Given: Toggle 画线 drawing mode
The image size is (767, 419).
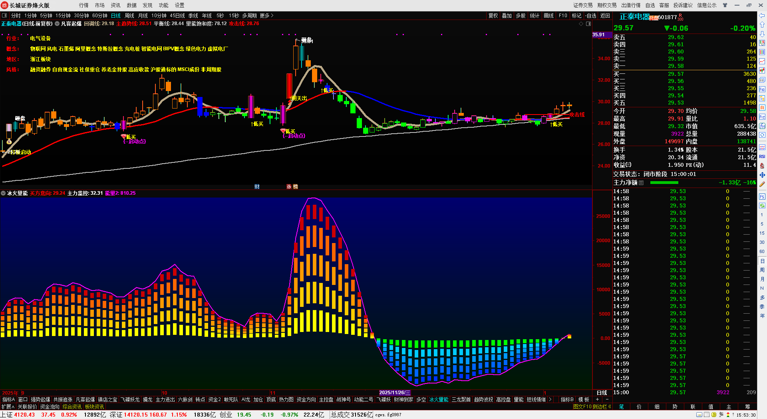Looking at the screenshot, I should 549,16.
